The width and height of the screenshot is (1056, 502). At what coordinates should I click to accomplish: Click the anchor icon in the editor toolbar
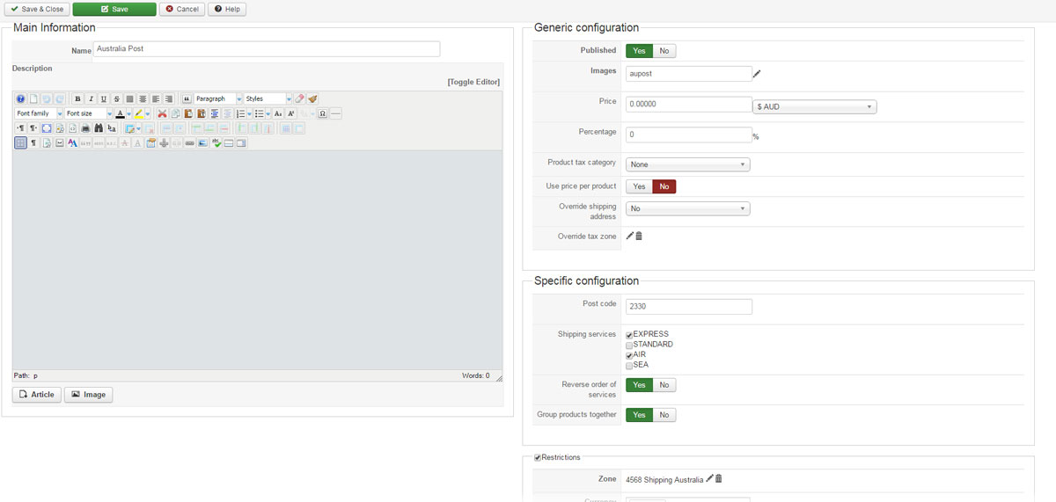click(164, 142)
